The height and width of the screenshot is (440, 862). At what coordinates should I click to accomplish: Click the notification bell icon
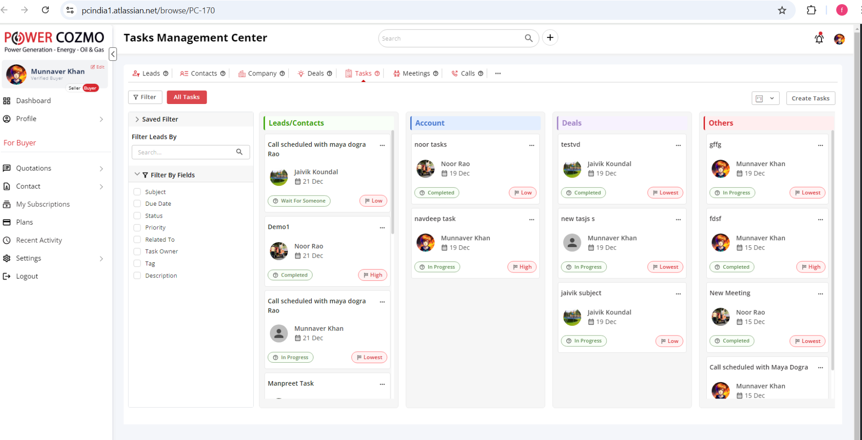[819, 39]
